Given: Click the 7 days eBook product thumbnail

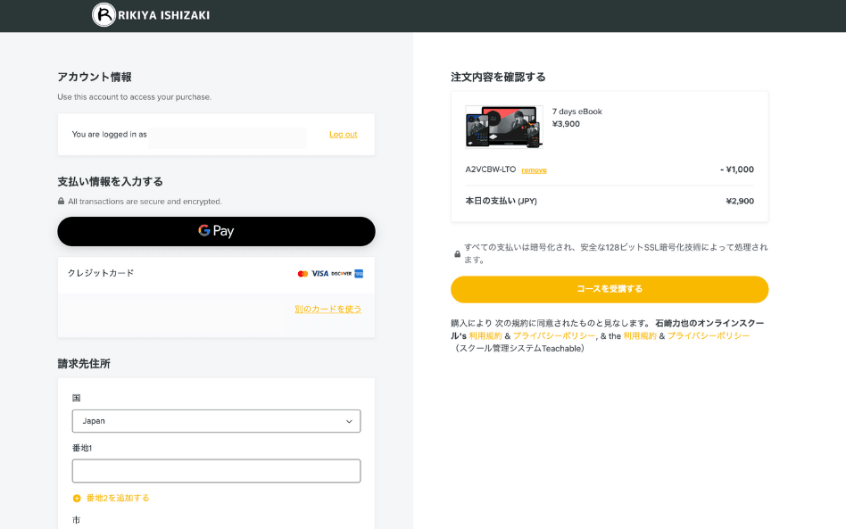Looking at the screenshot, I should click(x=503, y=127).
